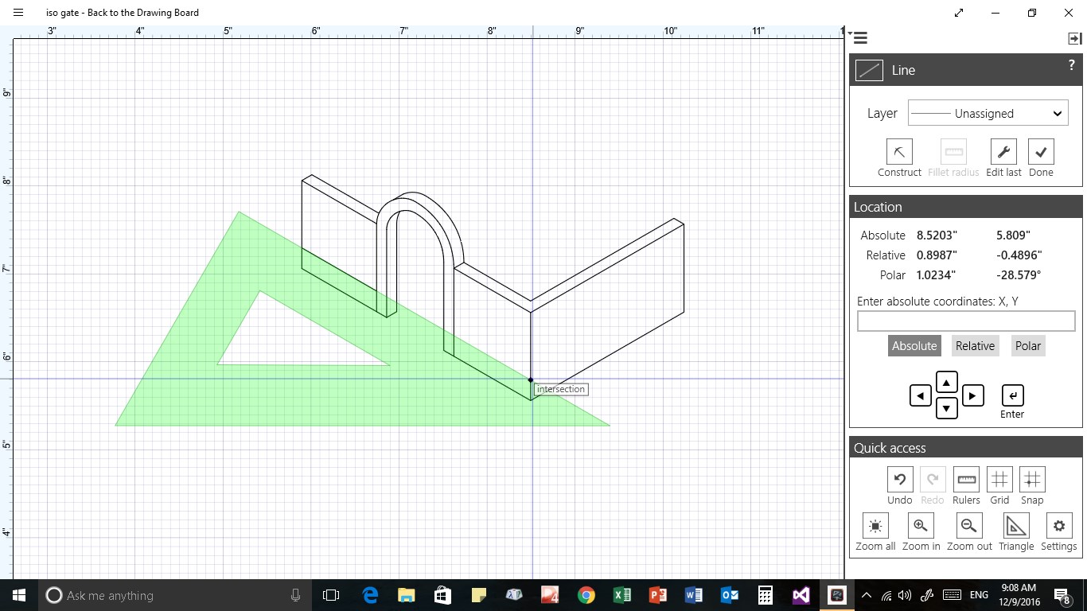Switch coordinate entry to Polar
Screen dimensions: 1087x611
1027,345
